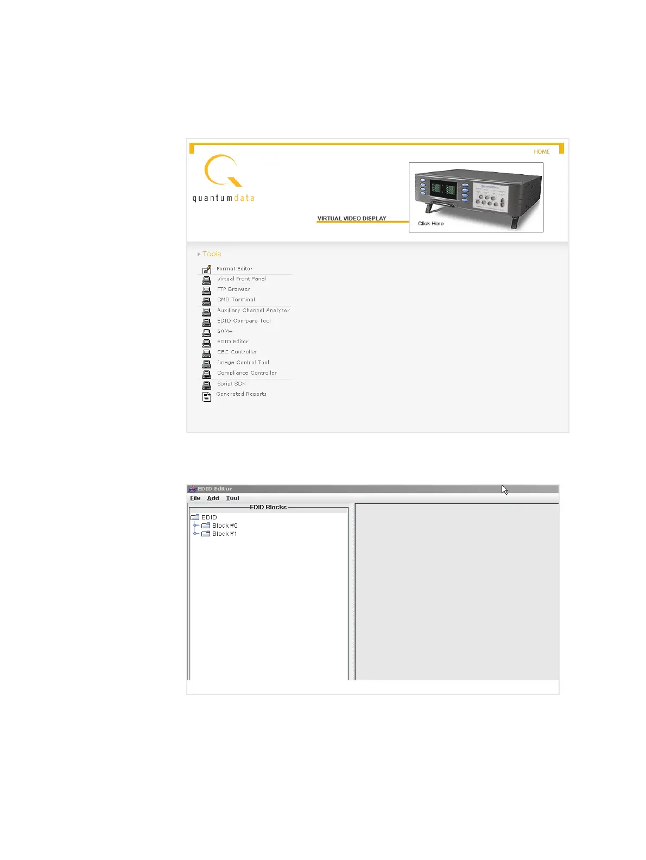Click the Virtual Video Display label
Screen dimensions: 646x860
[352, 218]
